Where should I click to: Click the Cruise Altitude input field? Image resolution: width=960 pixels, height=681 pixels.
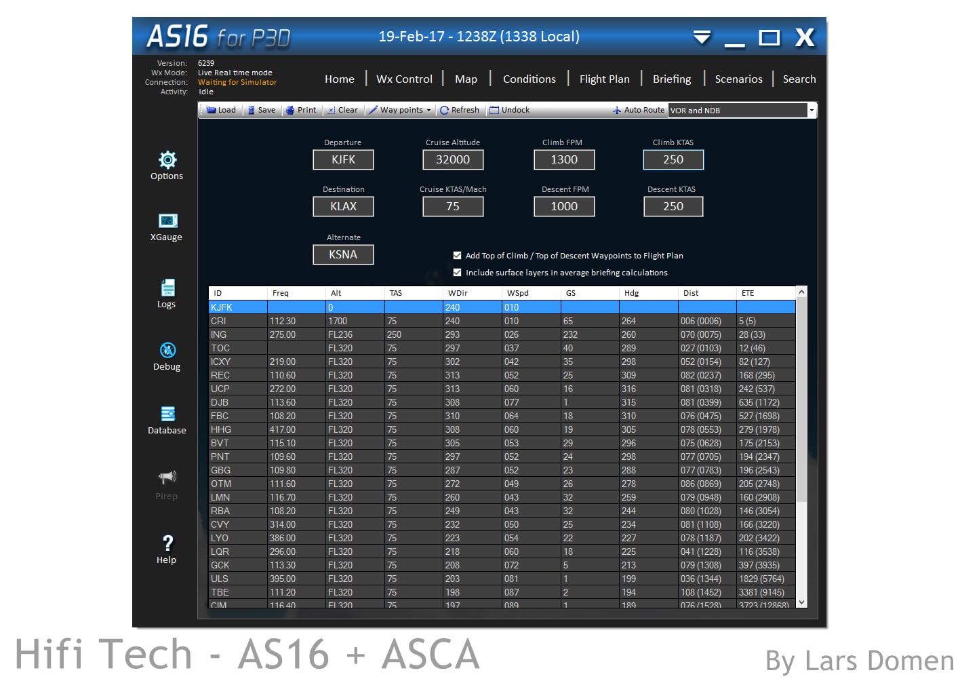pyautogui.click(x=452, y=159)
